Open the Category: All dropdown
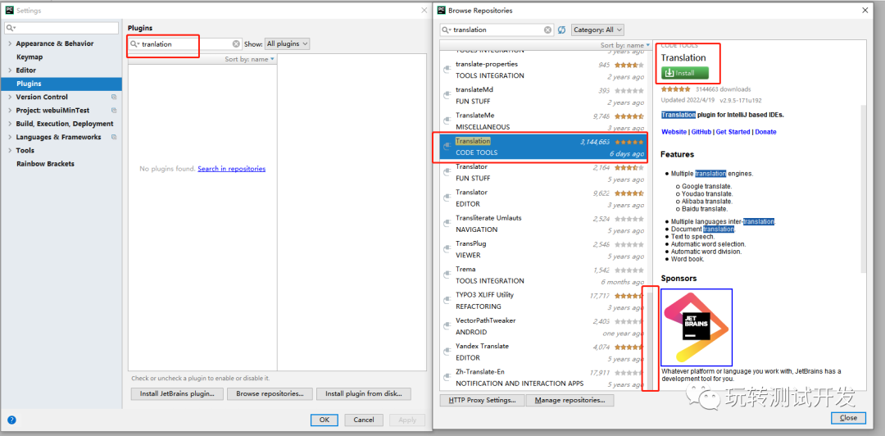This screenshot has width=885, height=436. pos(597,30)
